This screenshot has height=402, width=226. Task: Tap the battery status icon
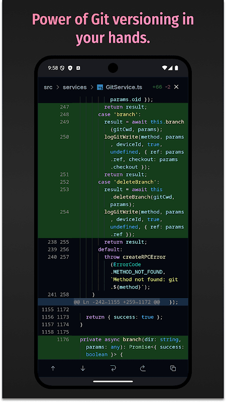click(176, 68)
